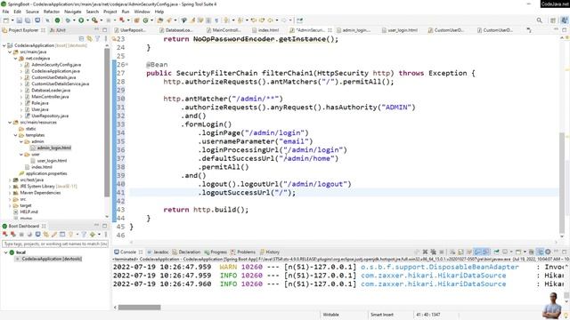
Task: Collapse the src/main/resources folder
Action: click(x=10, y=123)
